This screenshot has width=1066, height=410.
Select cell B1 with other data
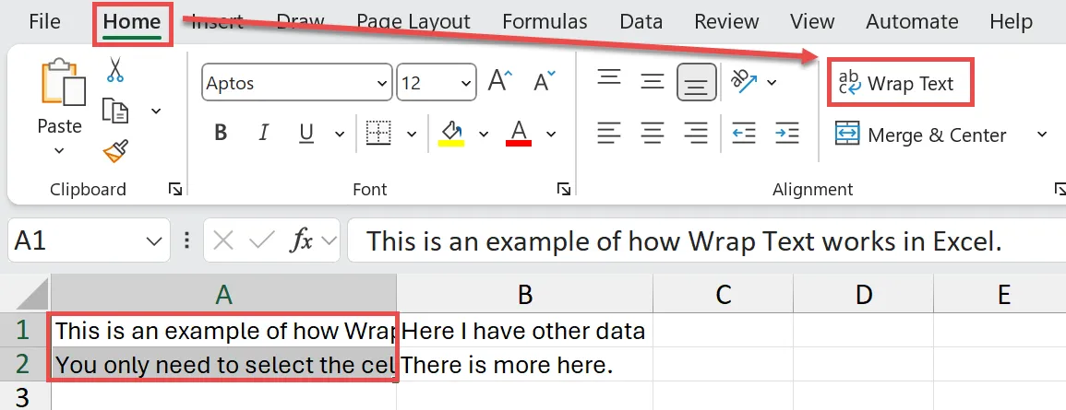[524, 330]
